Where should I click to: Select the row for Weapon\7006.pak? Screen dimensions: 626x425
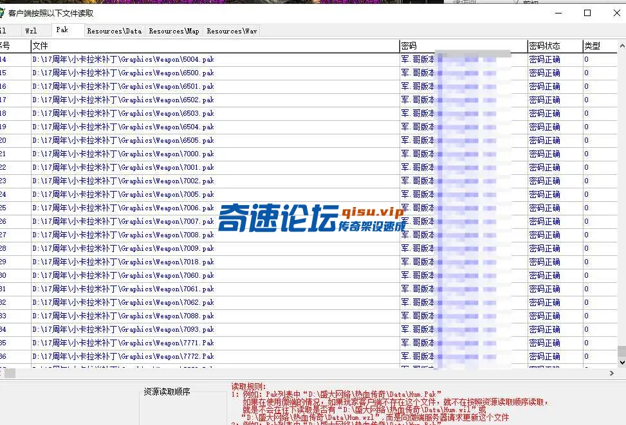(x=309, y=208)
